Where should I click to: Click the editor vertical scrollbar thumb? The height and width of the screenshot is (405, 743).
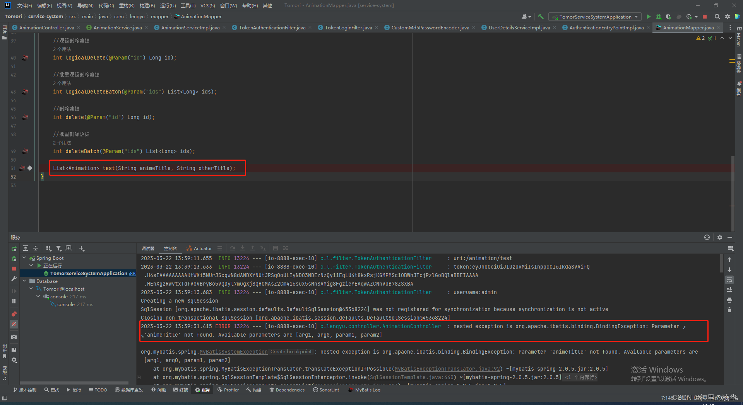(x=733, y=193)
